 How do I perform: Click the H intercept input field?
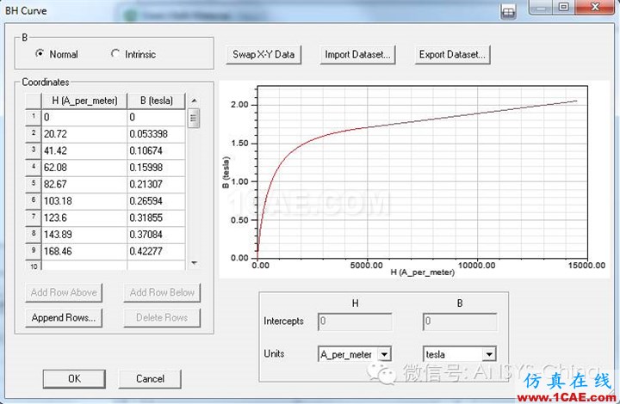coord(355,321)
